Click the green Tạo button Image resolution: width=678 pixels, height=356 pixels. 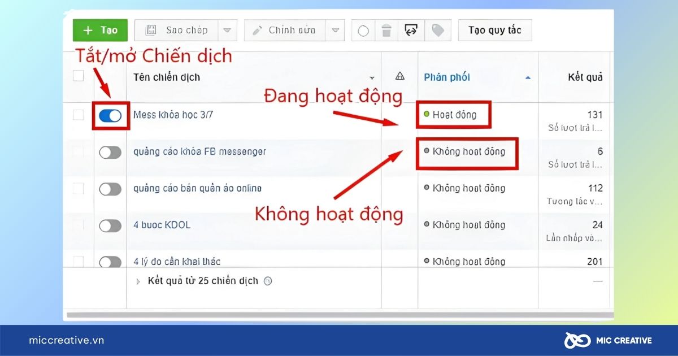(x=100, y=30)
